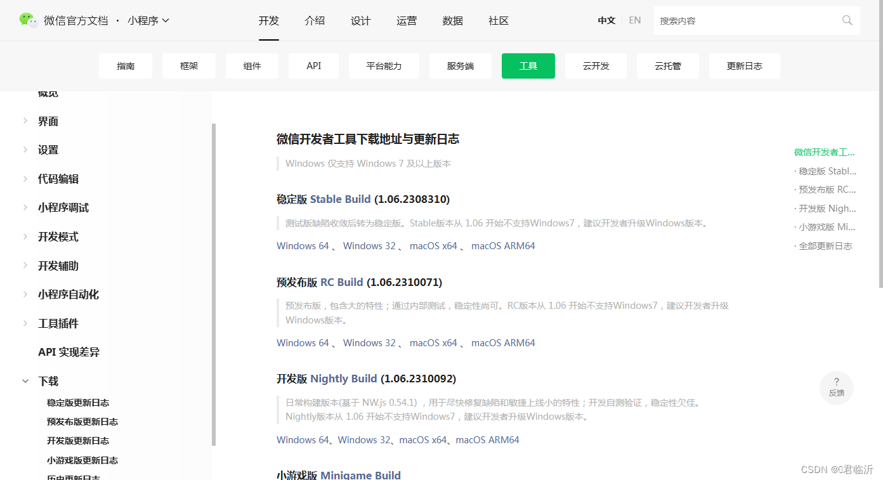The image size is (883, 480).
Task: Switch to the 数据 top tab
Action: pos(452,20)
